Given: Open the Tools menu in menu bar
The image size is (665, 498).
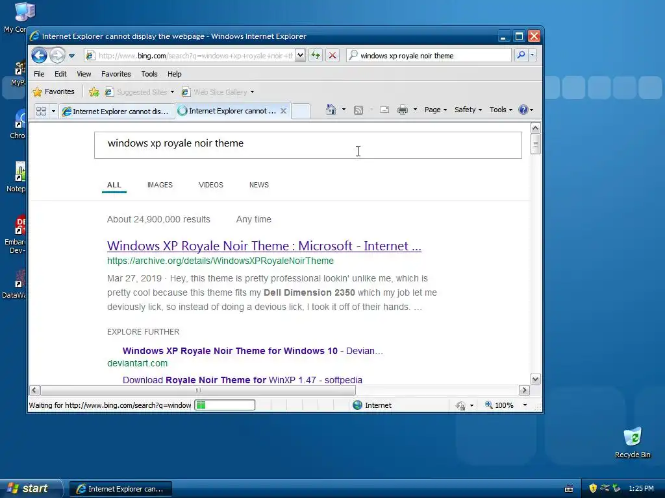Looking at the screenshot, I should click(x=149, y=74).
